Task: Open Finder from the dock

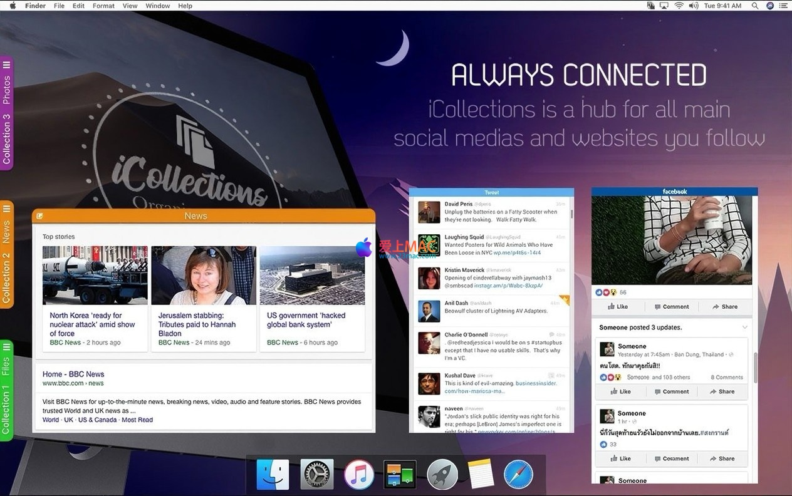Action: 273,474
